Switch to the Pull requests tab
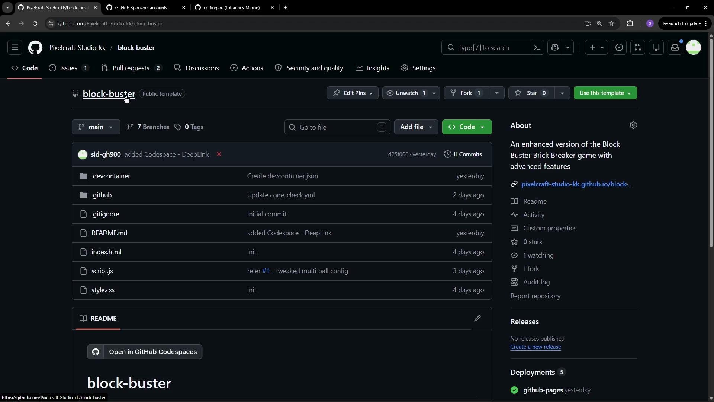This screenshot has height=402, width=714. point(132,68)
